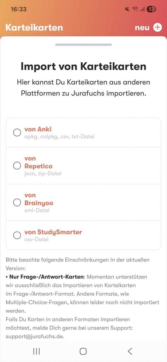The image size is (167, 362).
Task: Tap the clock in the status bar
Action: [x=18, y=9]
